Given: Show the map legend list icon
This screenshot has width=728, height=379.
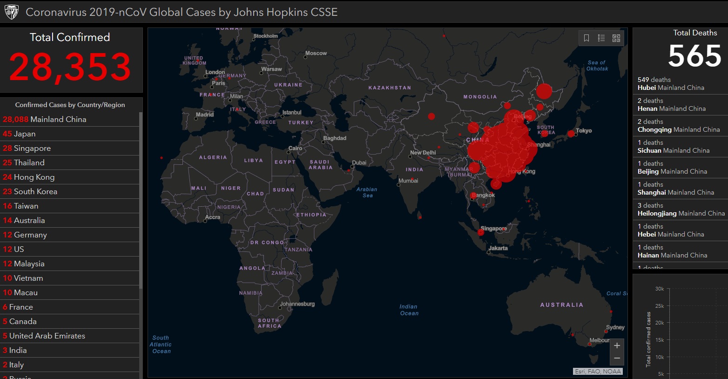Looking at the screenshot, I should tap(601, 38).
